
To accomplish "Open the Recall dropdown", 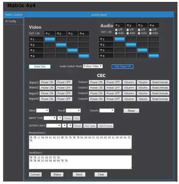I will 73,111.
